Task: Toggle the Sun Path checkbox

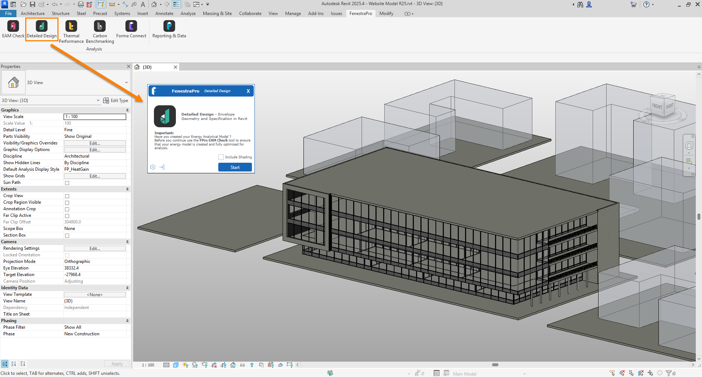Action: point(67,183)
